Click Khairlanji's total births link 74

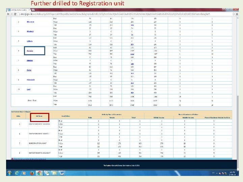tap(132, 35)
